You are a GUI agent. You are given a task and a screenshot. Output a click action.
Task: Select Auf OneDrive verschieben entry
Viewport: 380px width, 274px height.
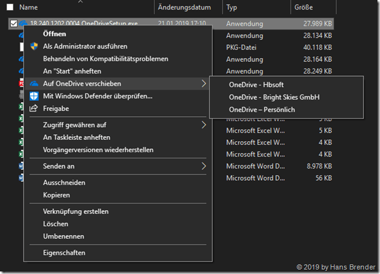click(118, 84)
